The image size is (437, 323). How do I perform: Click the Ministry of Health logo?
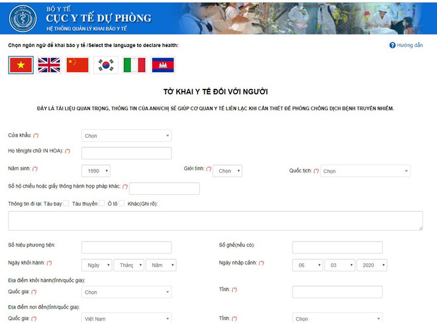(23, 19)
